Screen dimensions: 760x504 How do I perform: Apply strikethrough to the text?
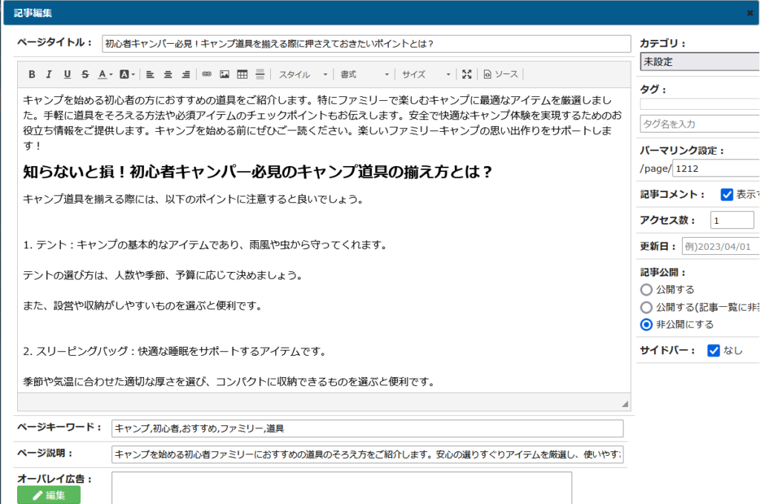tap(85, 74)
